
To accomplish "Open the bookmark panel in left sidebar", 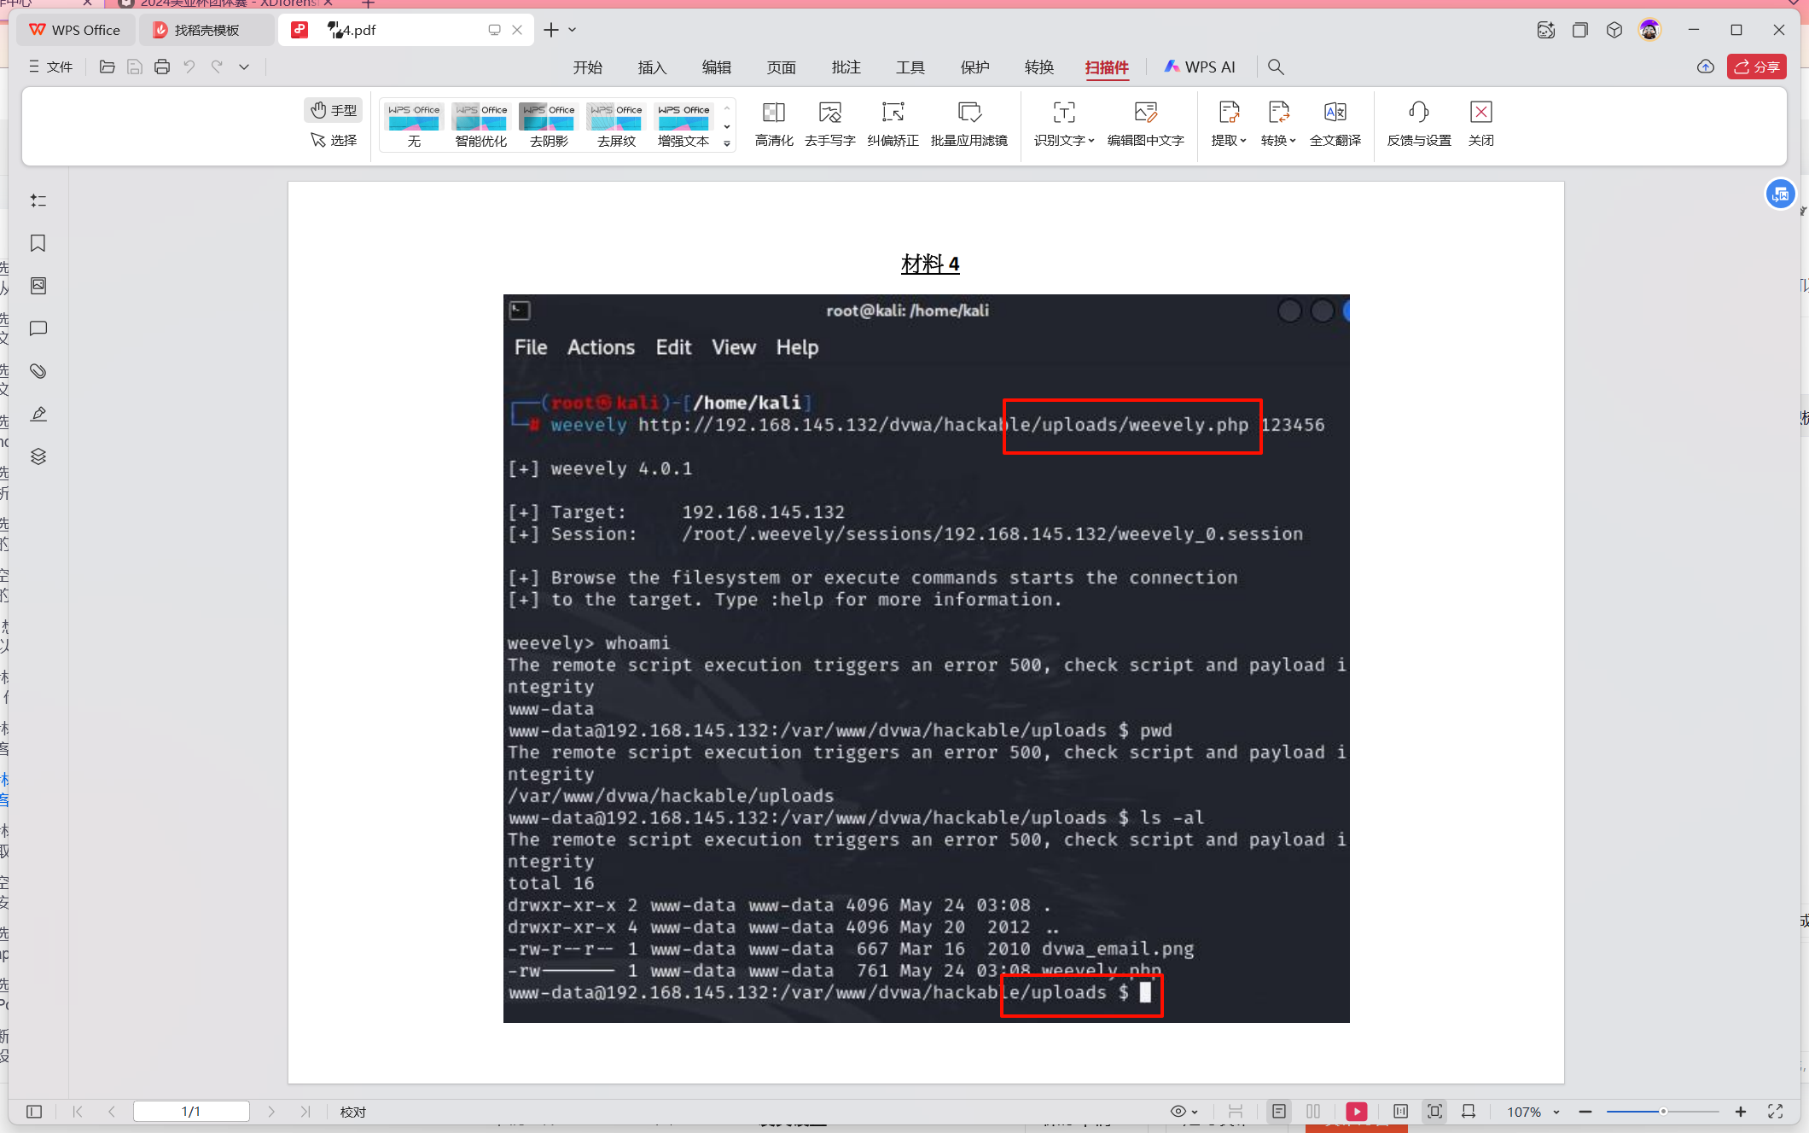I will point(38,243).
